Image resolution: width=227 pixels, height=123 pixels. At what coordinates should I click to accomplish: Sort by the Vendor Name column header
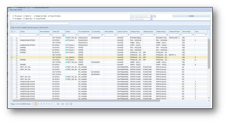[x=123, y=32]
